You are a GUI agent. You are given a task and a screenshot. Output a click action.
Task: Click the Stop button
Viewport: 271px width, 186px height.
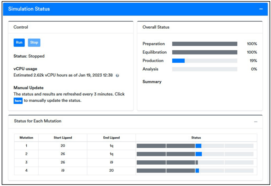pos(34,43)
